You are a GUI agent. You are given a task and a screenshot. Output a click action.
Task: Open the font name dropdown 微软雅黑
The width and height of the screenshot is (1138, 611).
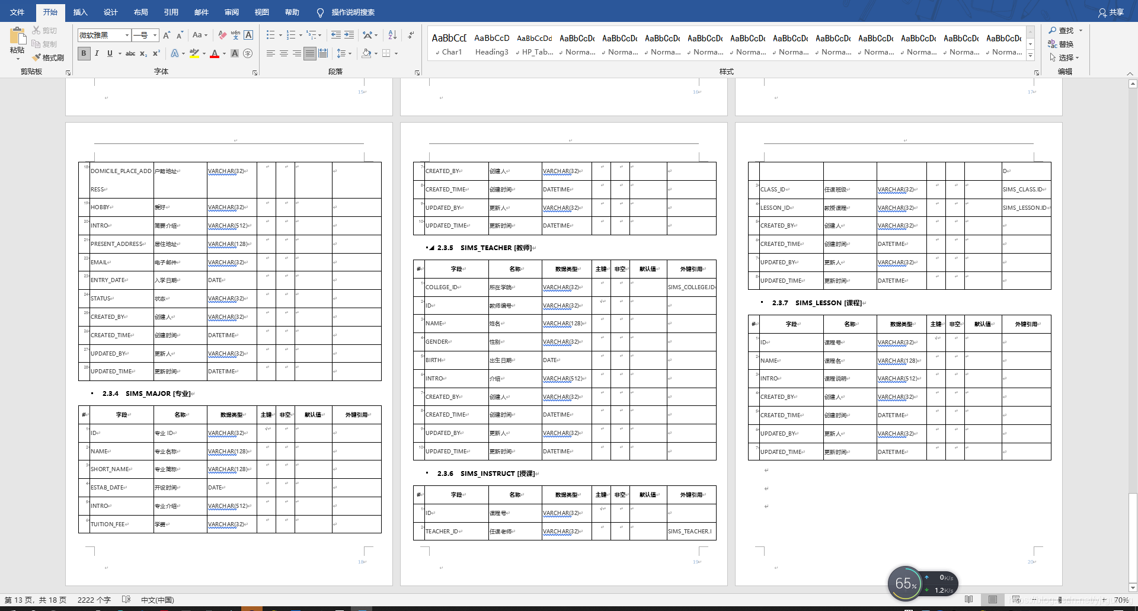coord(126,36)
